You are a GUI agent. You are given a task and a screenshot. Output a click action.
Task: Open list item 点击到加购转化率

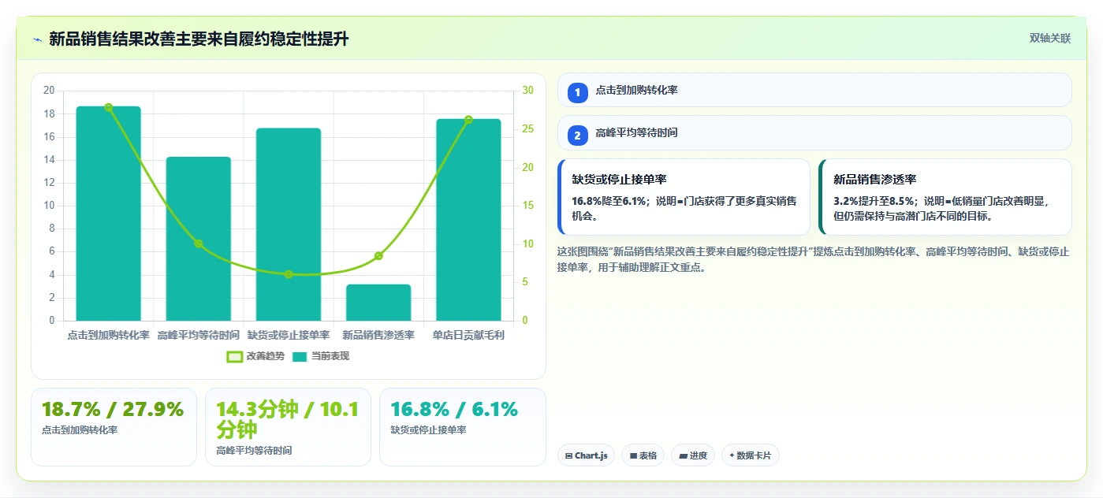(814, 90)
